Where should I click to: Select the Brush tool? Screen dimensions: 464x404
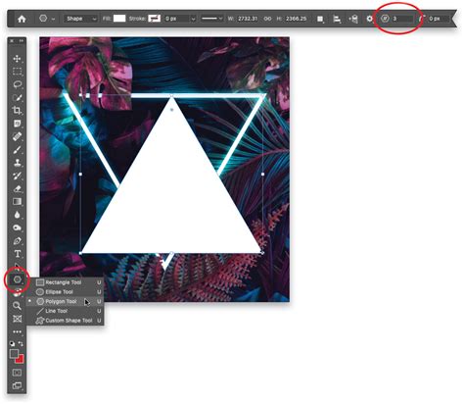click(17, 150)
